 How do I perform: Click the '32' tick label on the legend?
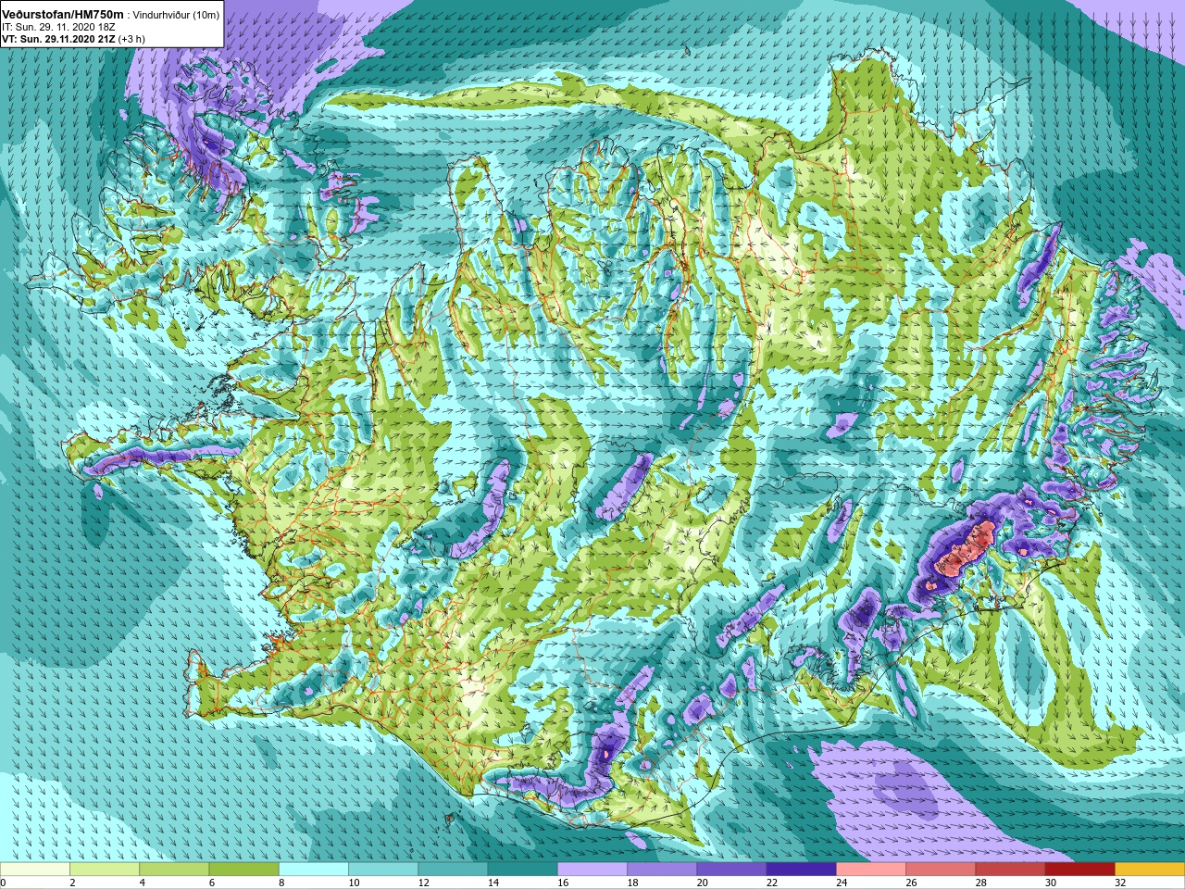point(1121,883)
